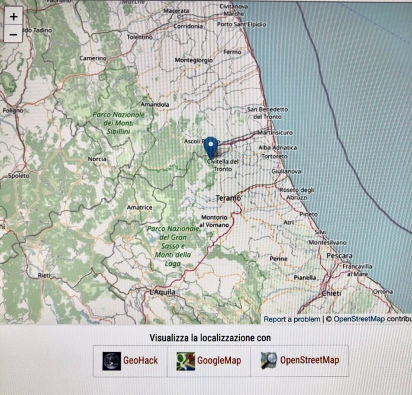Click the Teramo label on map

[x=228, y=198]
